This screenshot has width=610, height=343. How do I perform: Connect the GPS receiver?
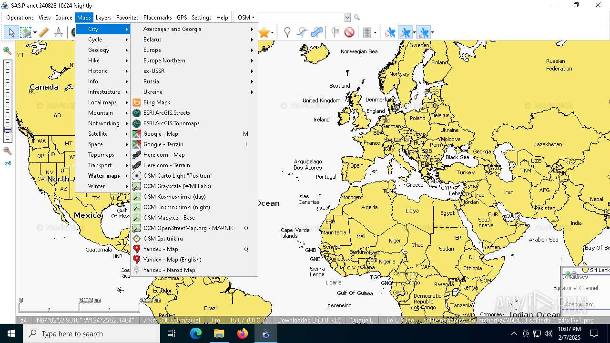tap(390, 32)
